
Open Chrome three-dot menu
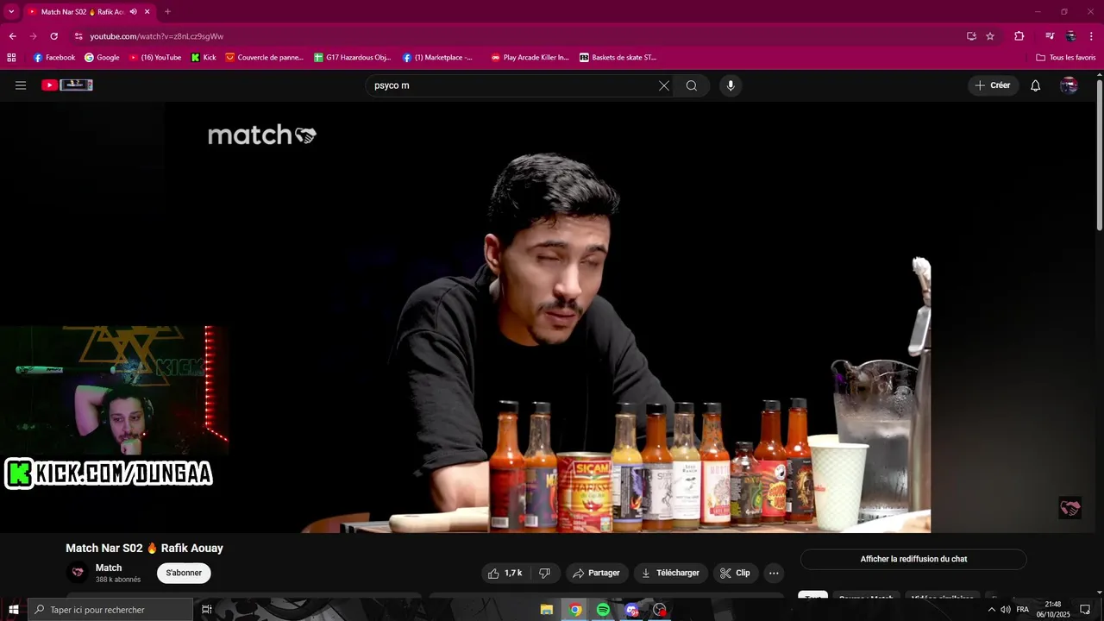pyautogui.click(x=1092, y=36)
